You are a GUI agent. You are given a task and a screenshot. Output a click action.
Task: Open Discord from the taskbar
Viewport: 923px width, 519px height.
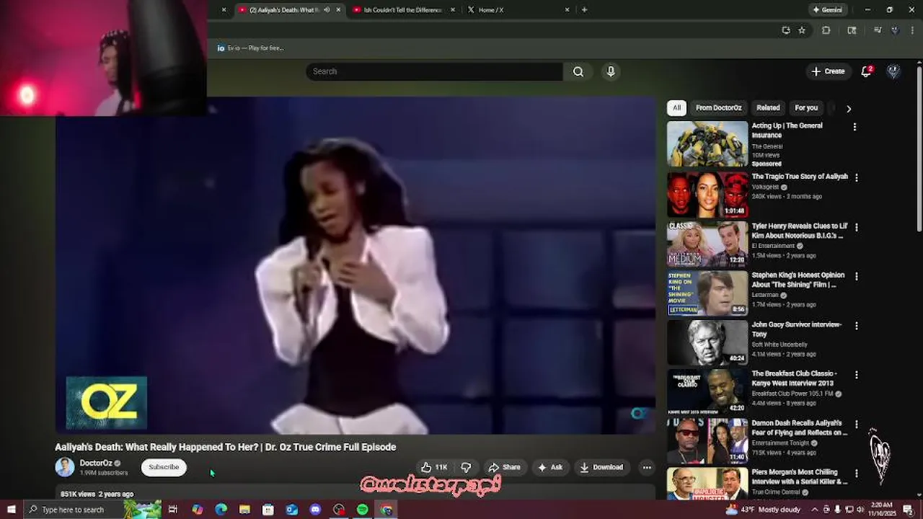coord(315,510)
